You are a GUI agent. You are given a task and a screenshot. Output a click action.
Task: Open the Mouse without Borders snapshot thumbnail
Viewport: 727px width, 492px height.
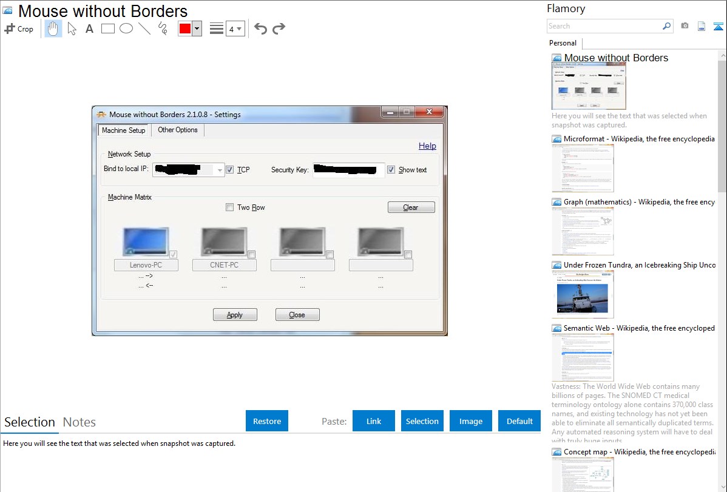pyautogui.click(x=589, y=87)
